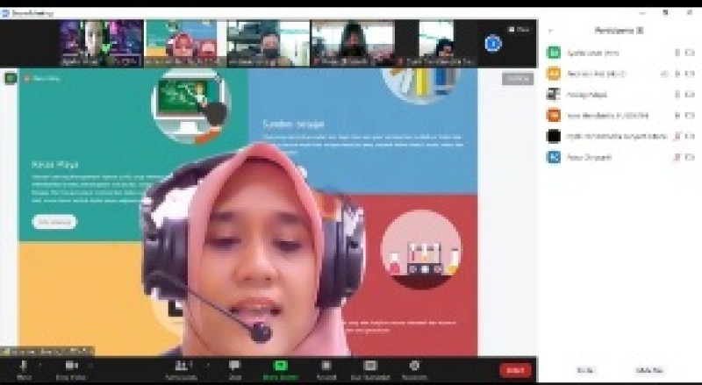Click the green shield icon beside video

tap(11, 78)
